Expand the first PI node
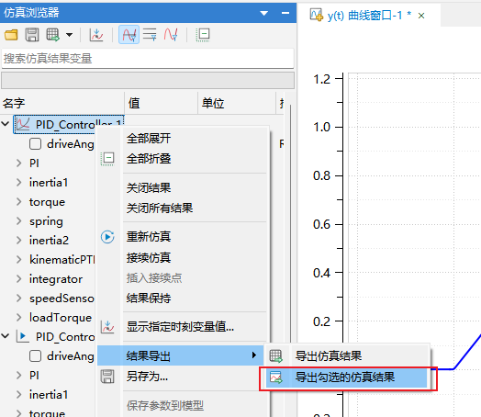Viewport: 481px width, 417px height. tap(19, 163)
